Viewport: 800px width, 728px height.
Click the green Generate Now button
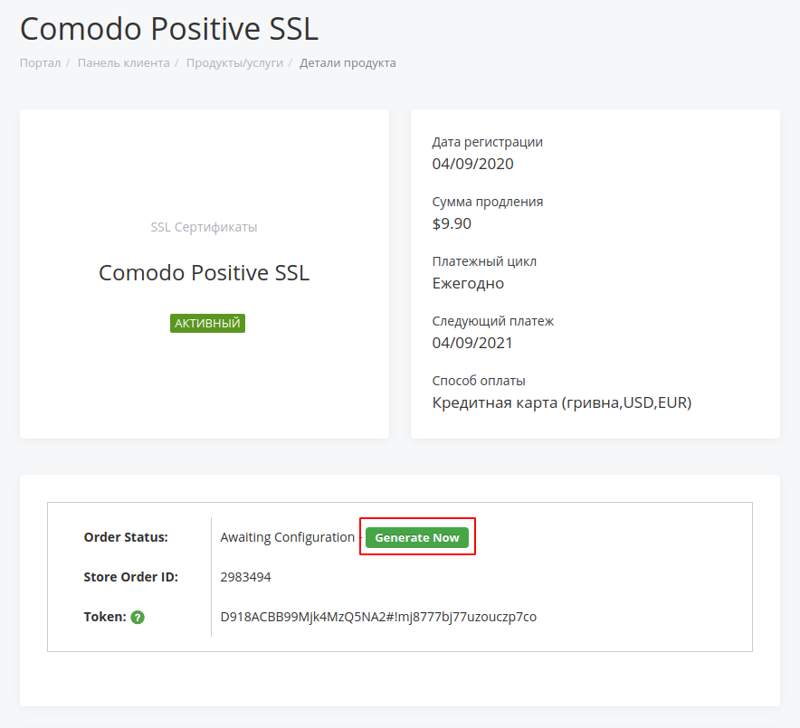[x=417, y=537]
